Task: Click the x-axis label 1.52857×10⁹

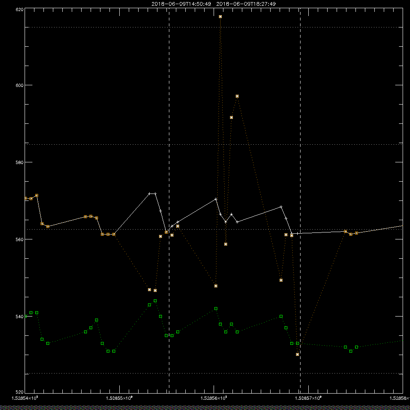Action: point(309,398)
